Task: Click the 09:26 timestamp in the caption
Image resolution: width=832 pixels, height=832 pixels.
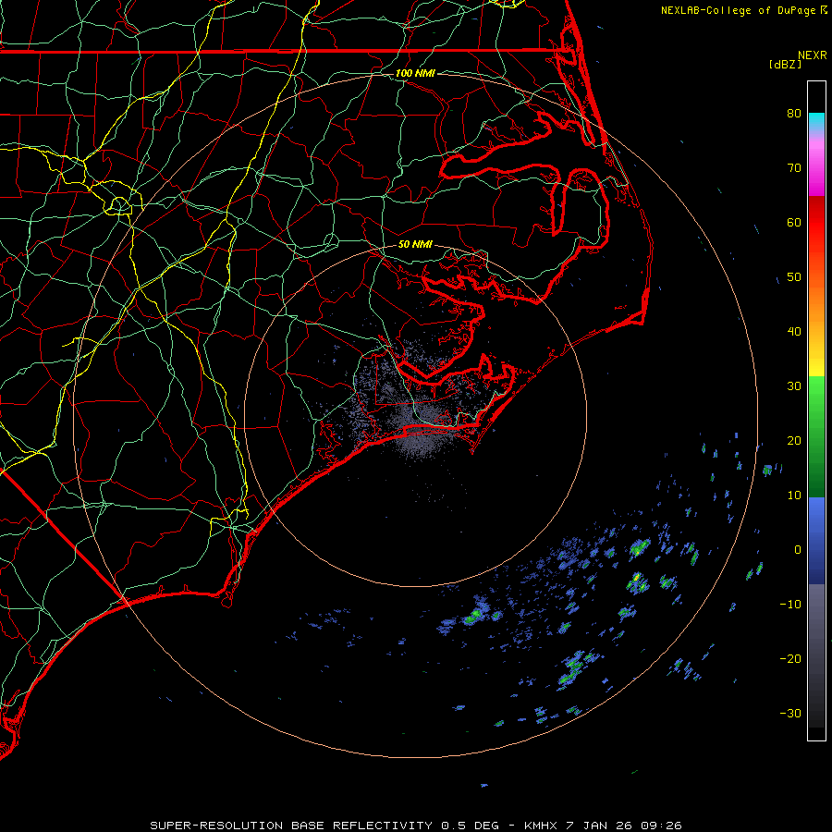Action: pyautogui.click(x=661, y=826)
